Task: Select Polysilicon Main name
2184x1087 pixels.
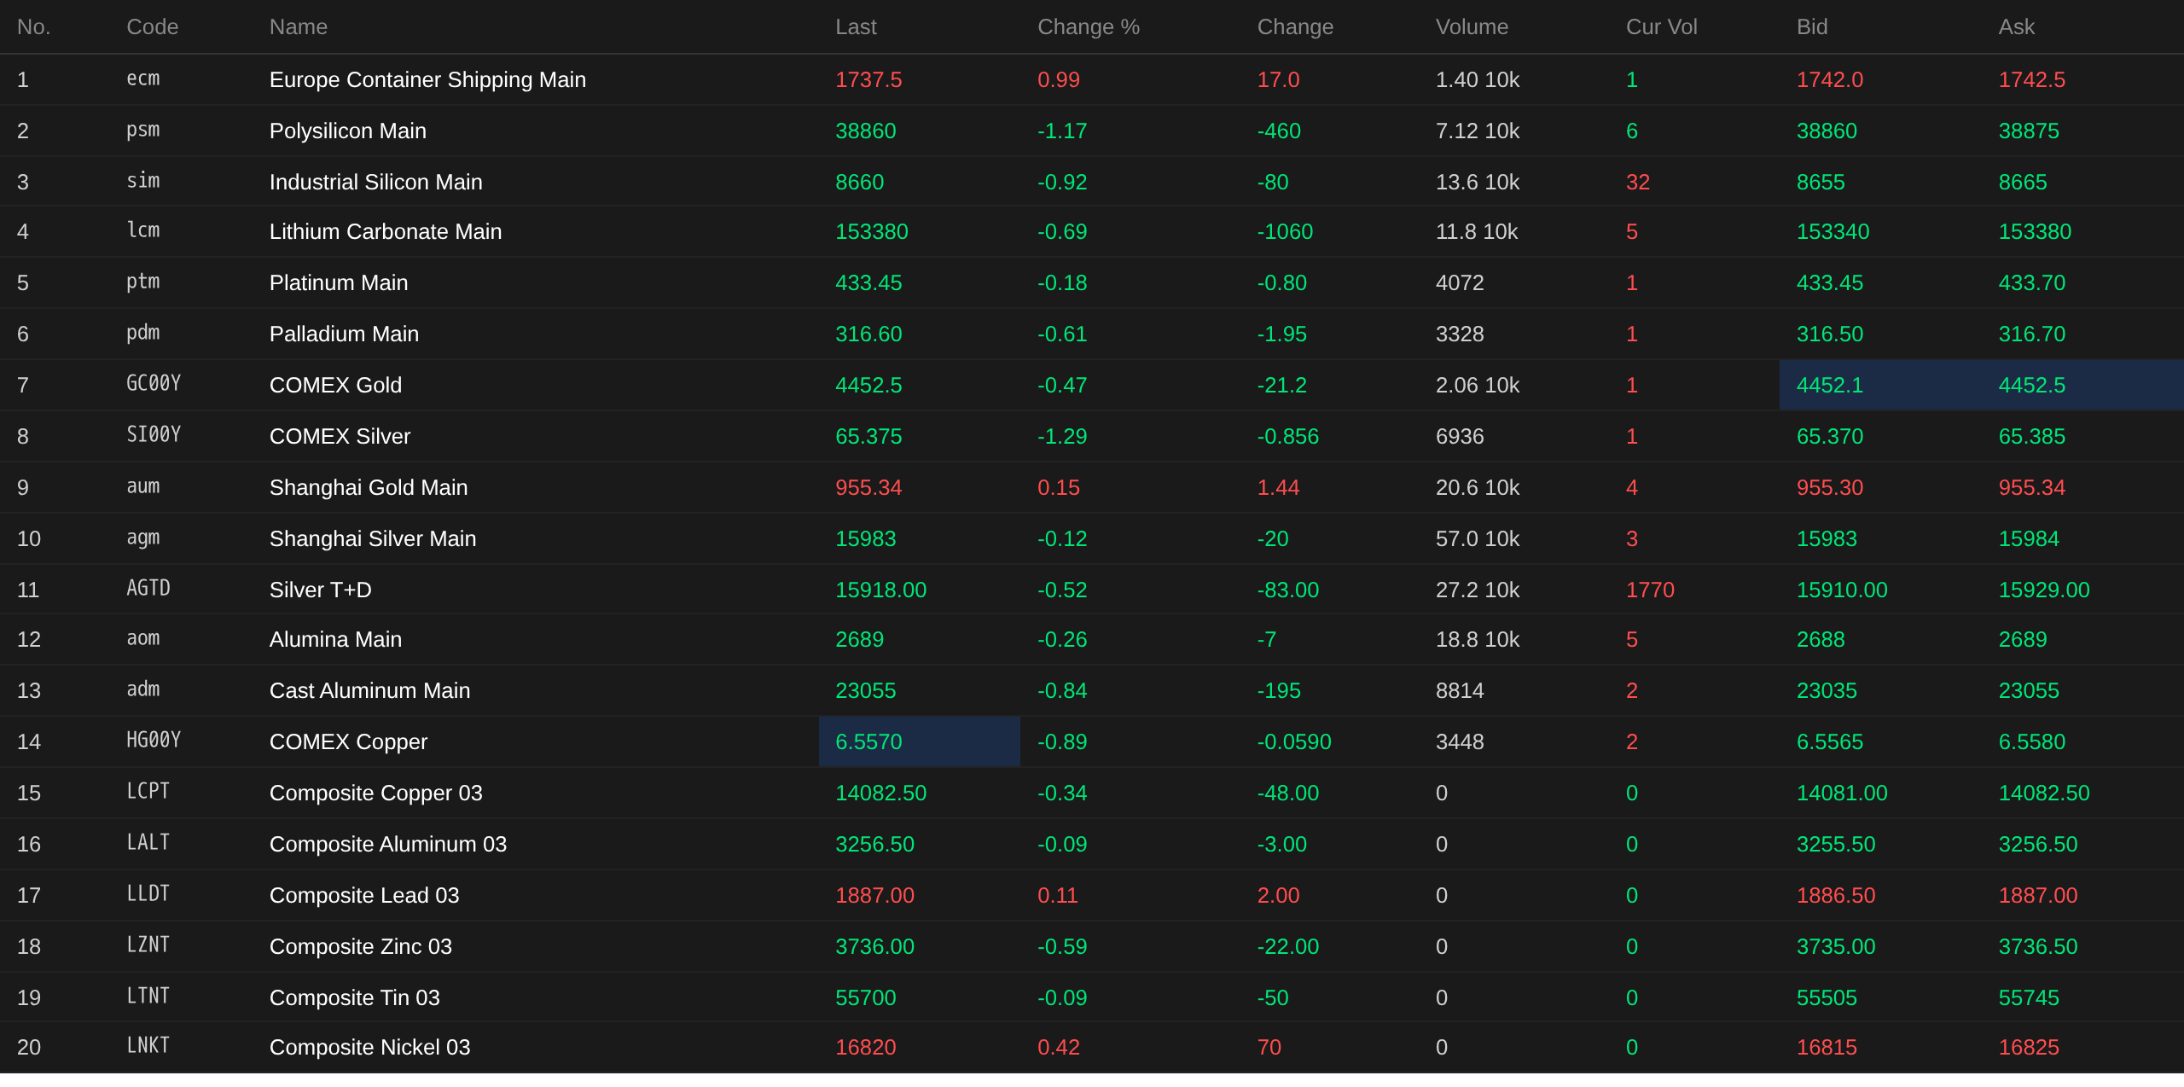Action: point(347,131)
